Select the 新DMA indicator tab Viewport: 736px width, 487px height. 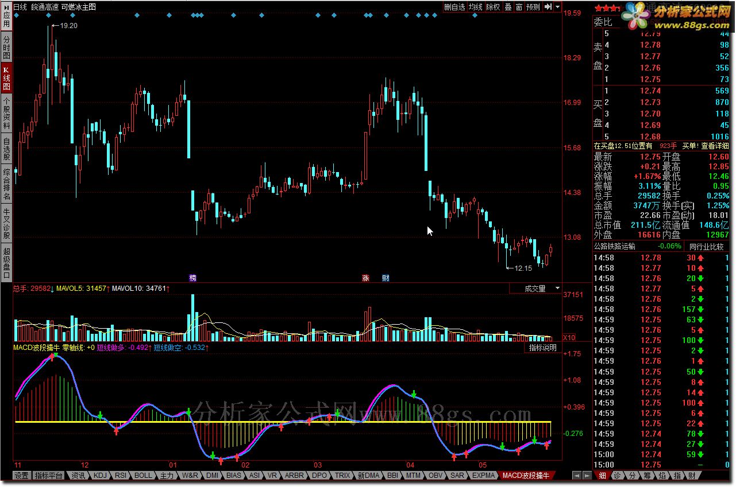368,476
